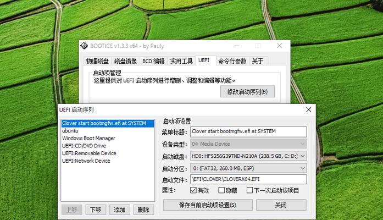The image size is (383, 220).
Task: Select UEFI:Removable Device entry
Action: (108, 153)
